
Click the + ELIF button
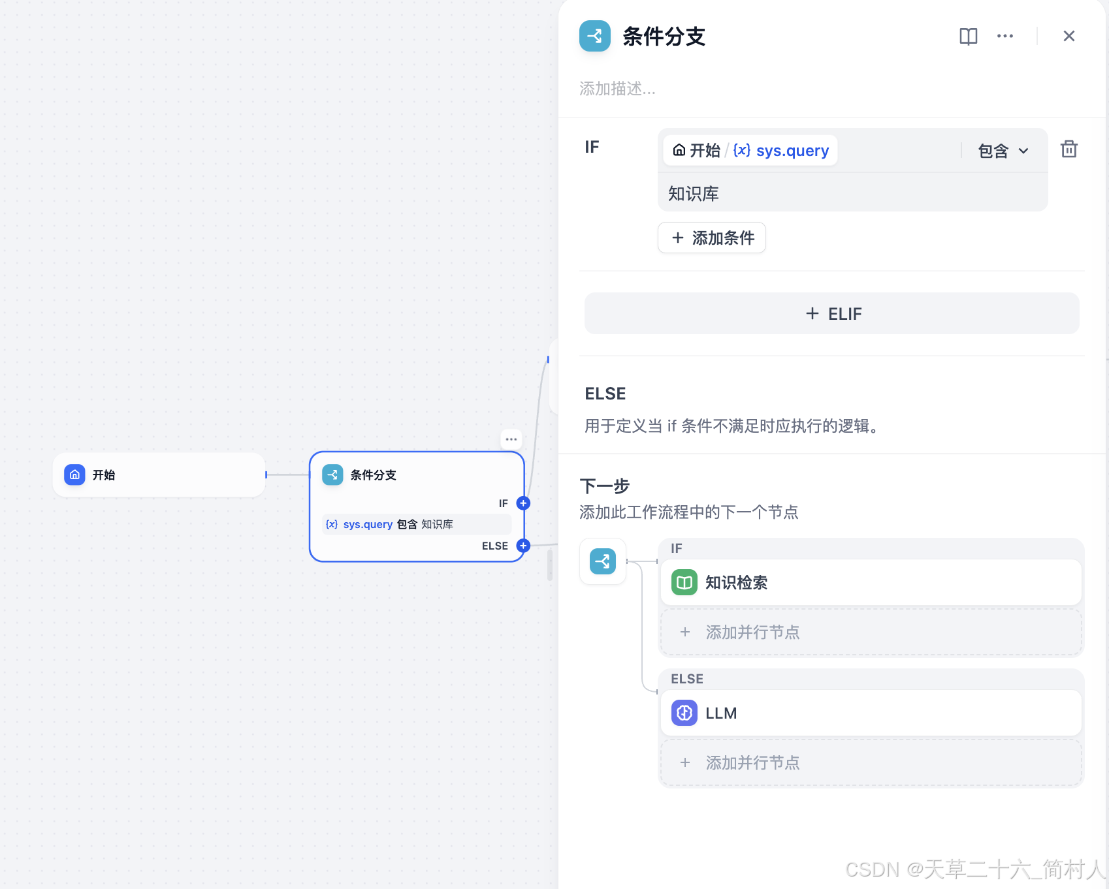[831, 313]
